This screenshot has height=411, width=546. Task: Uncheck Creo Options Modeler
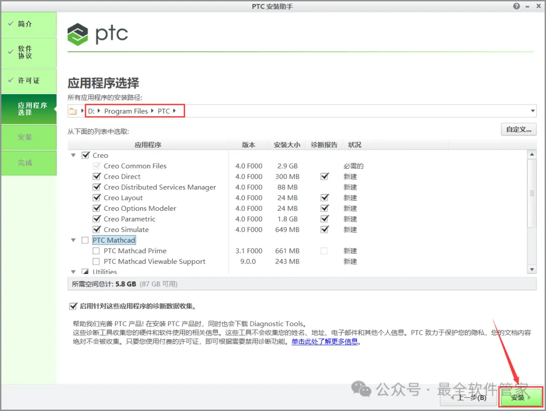point(97,208)
